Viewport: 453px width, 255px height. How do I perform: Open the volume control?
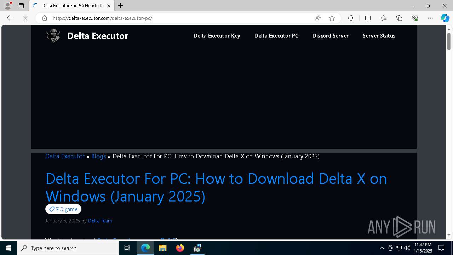click(407, 248)
